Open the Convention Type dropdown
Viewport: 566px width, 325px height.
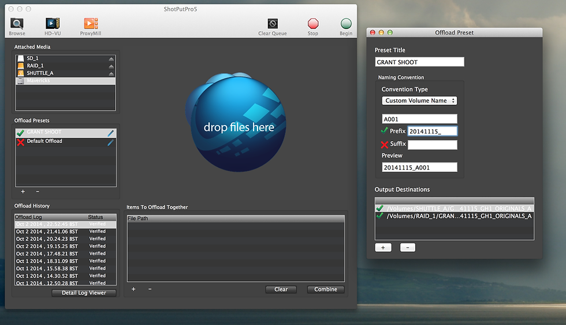419,101
